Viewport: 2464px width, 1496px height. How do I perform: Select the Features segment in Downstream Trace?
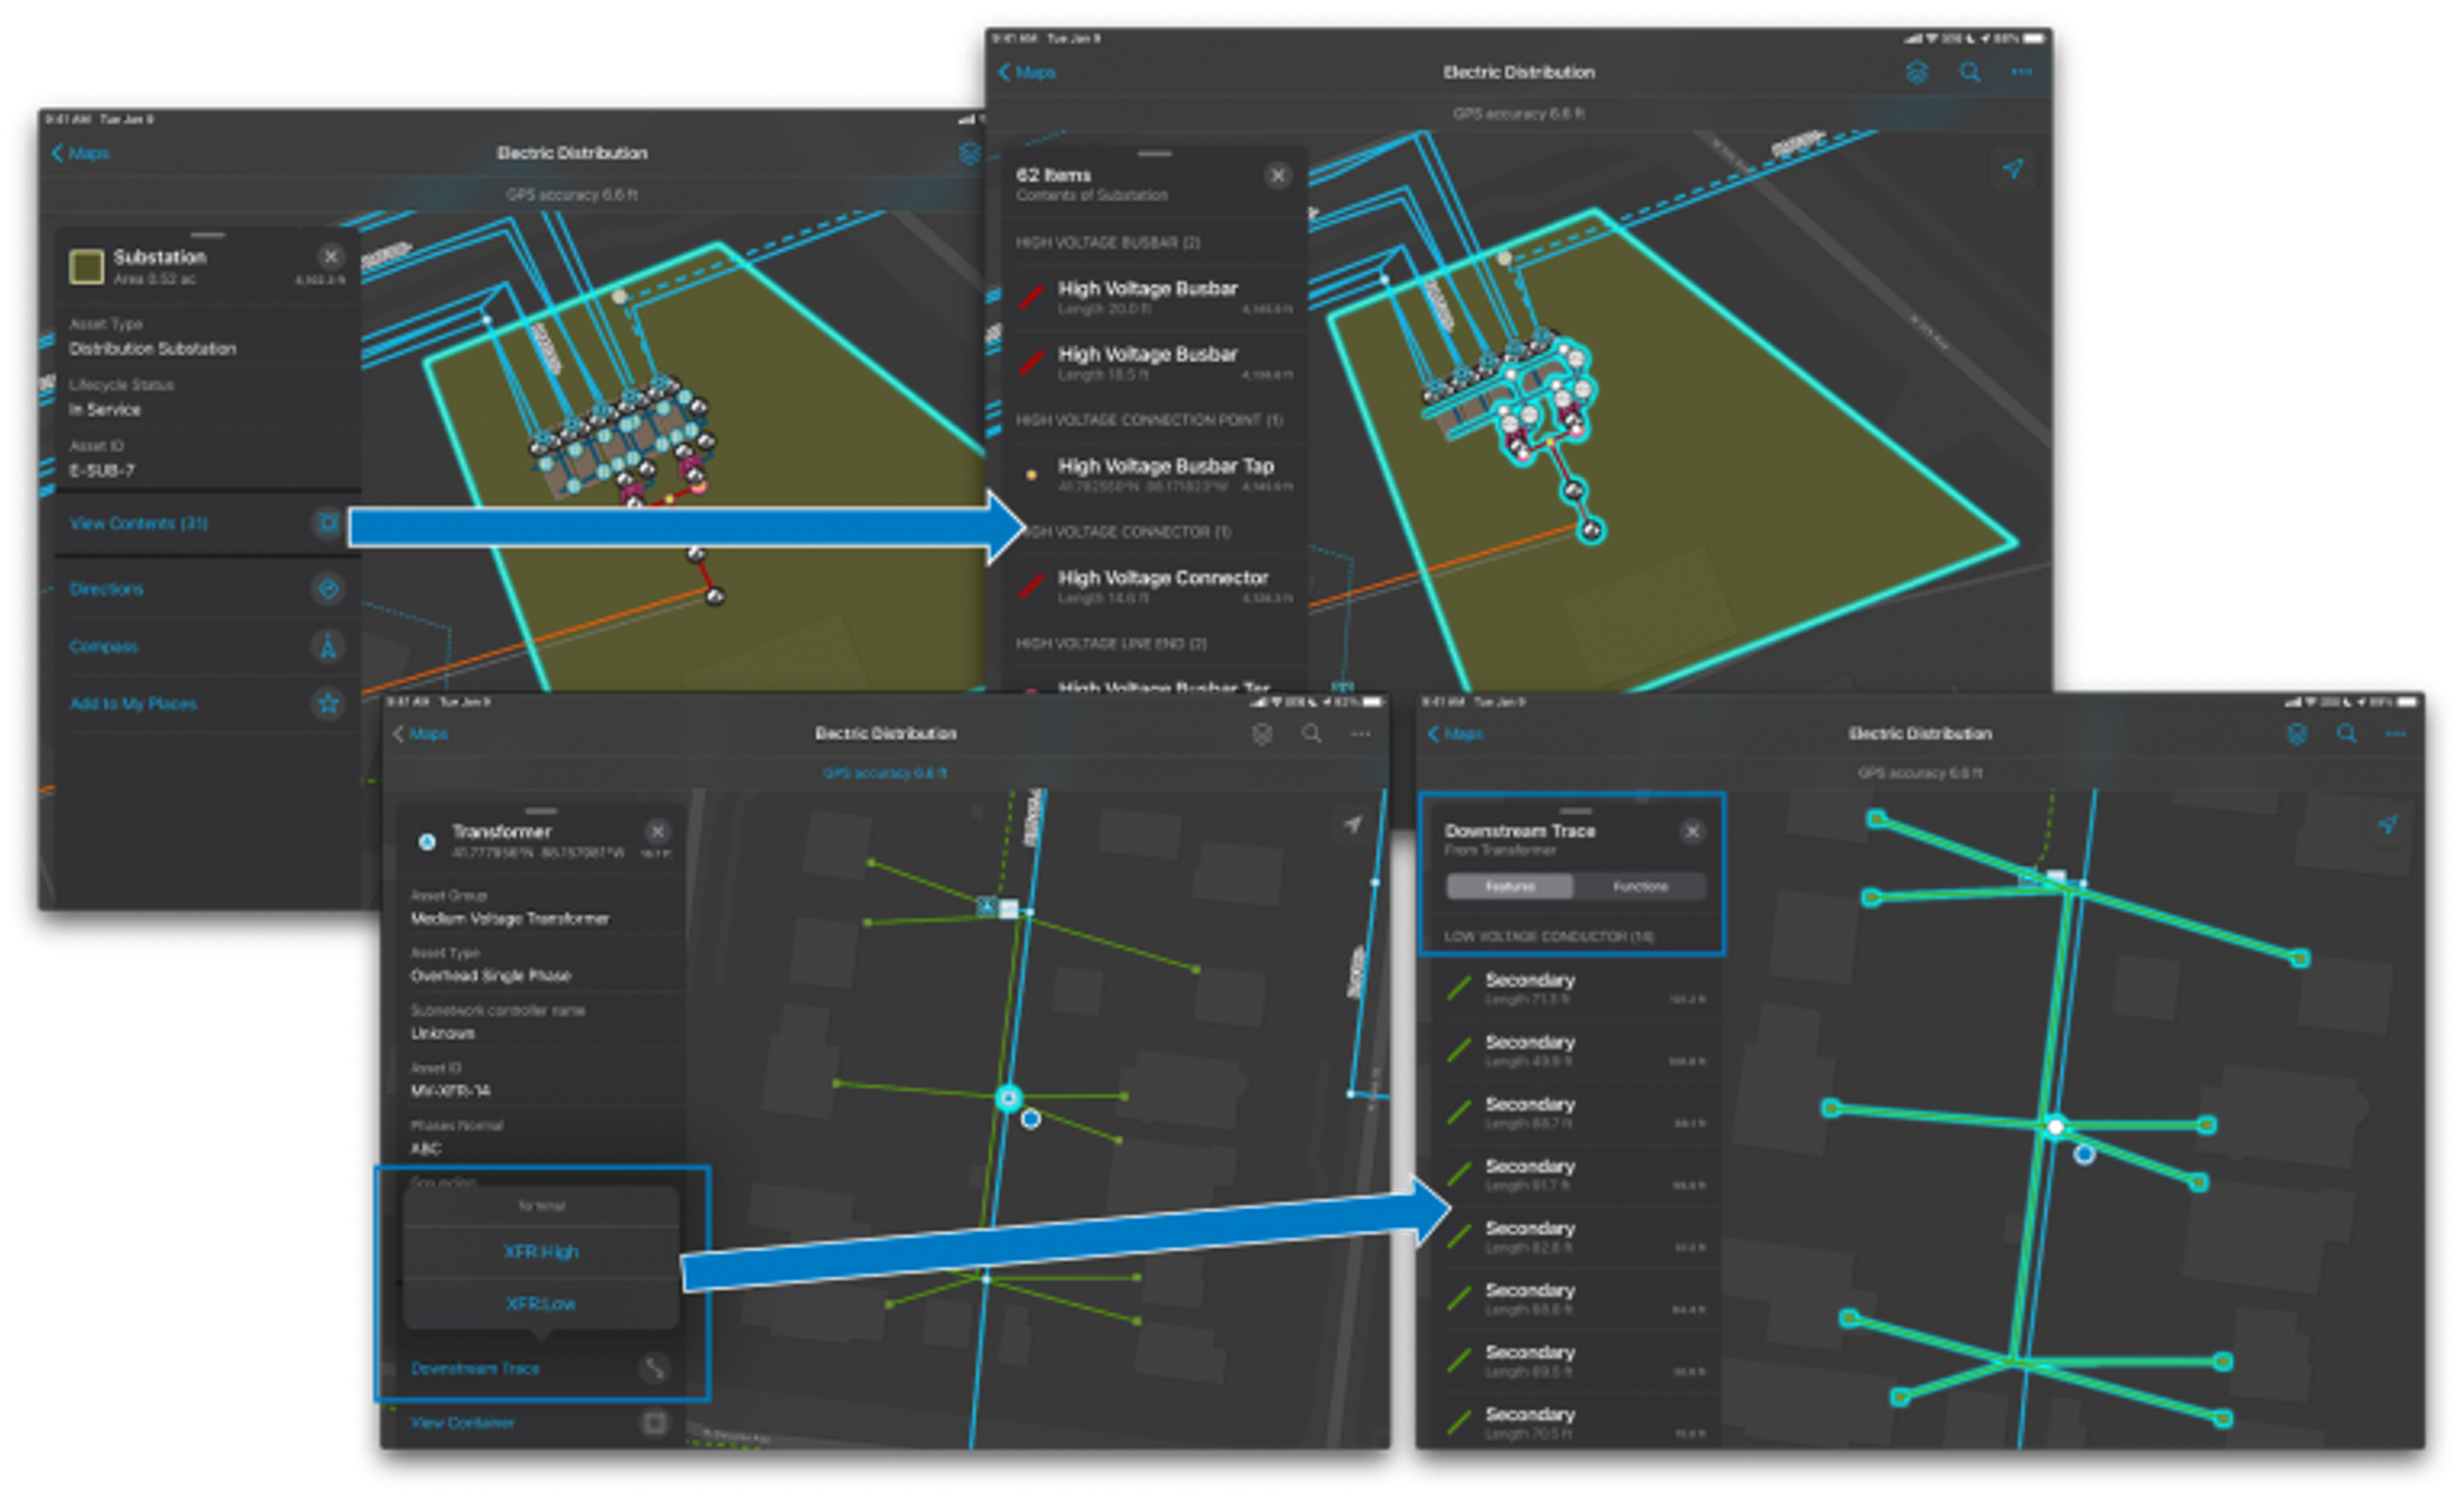point(1509,887)
